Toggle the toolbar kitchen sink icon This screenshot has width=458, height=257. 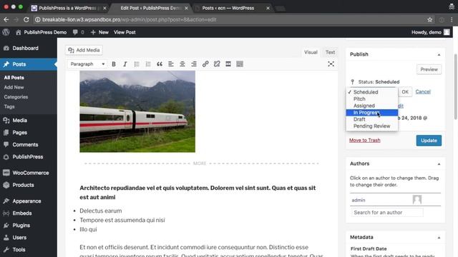click(240, 64)
